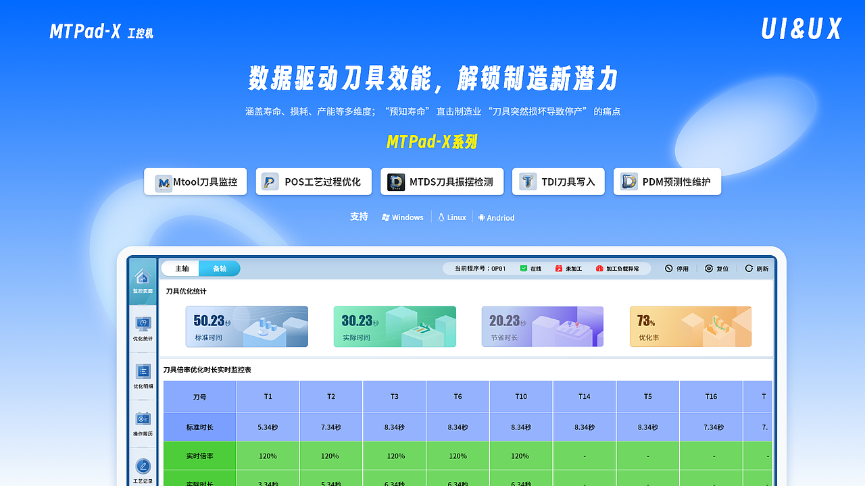The height and width of the screenshot is (486, 865).
Task: Click the TDI刀具写入 product icon
Action: pyautogui.click(x=528, y=182)
